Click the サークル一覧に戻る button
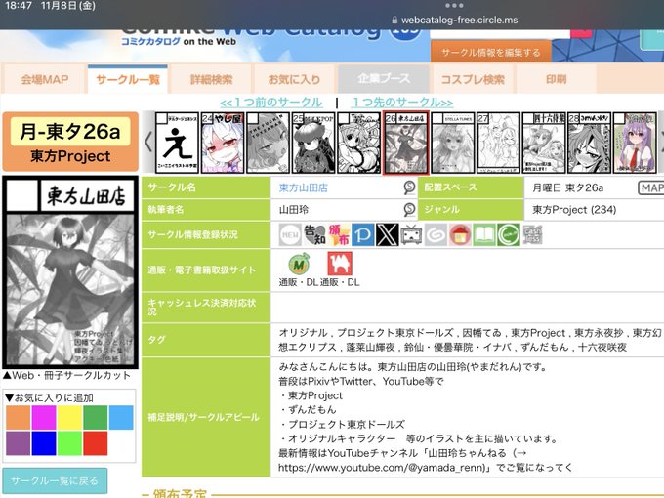 pyautogui.click(x=55, y=480)
